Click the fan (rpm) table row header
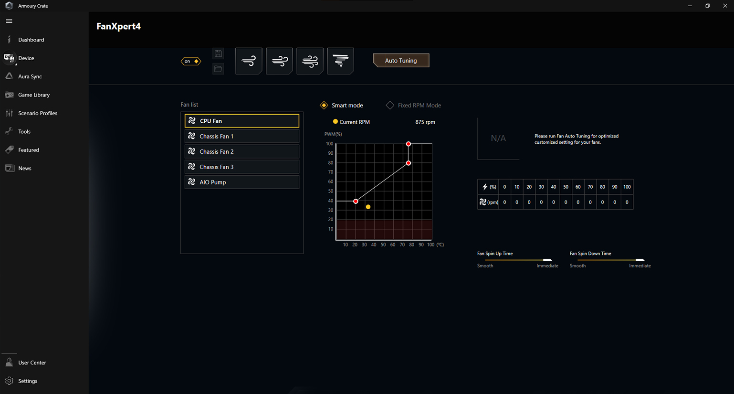This screenshot has width=734, height=394. 488,202
